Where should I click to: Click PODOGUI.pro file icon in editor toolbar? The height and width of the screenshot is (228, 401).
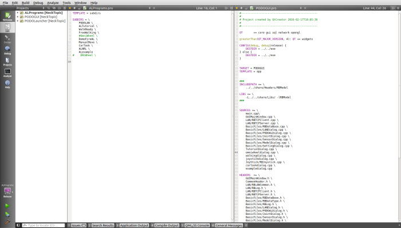click(251, 8)
